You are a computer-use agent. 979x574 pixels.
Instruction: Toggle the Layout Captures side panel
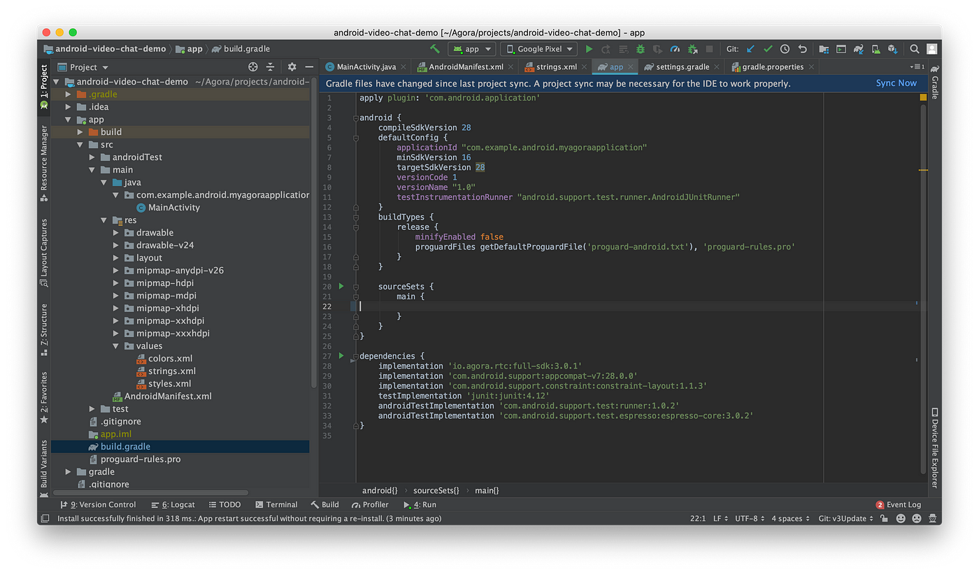(x=45, y=253)
